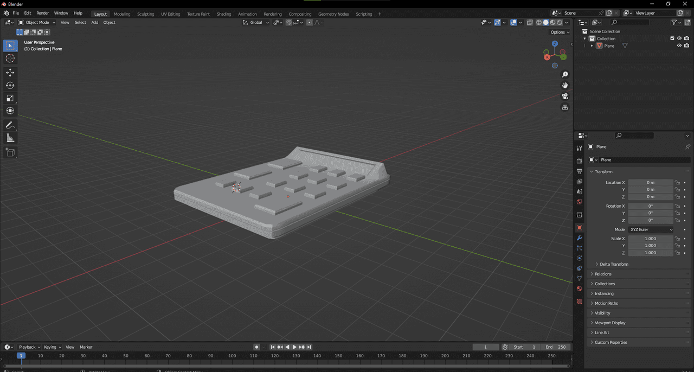Open the rotation Mode XYZ Euler dropdown
This screenshot has height=372, width=694.
point(651,229)
